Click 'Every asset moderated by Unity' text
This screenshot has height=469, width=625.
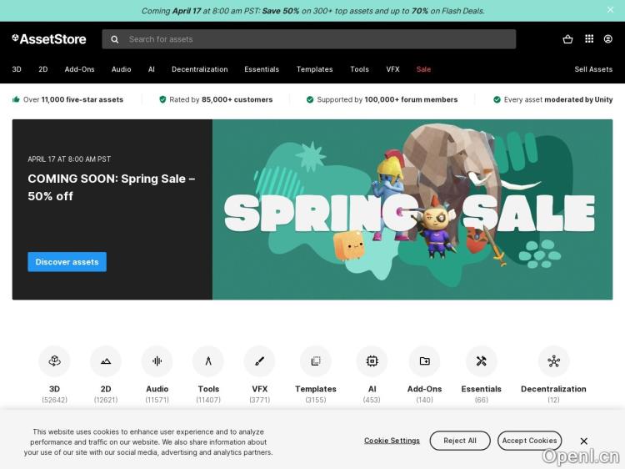click(x=558, y=99)
